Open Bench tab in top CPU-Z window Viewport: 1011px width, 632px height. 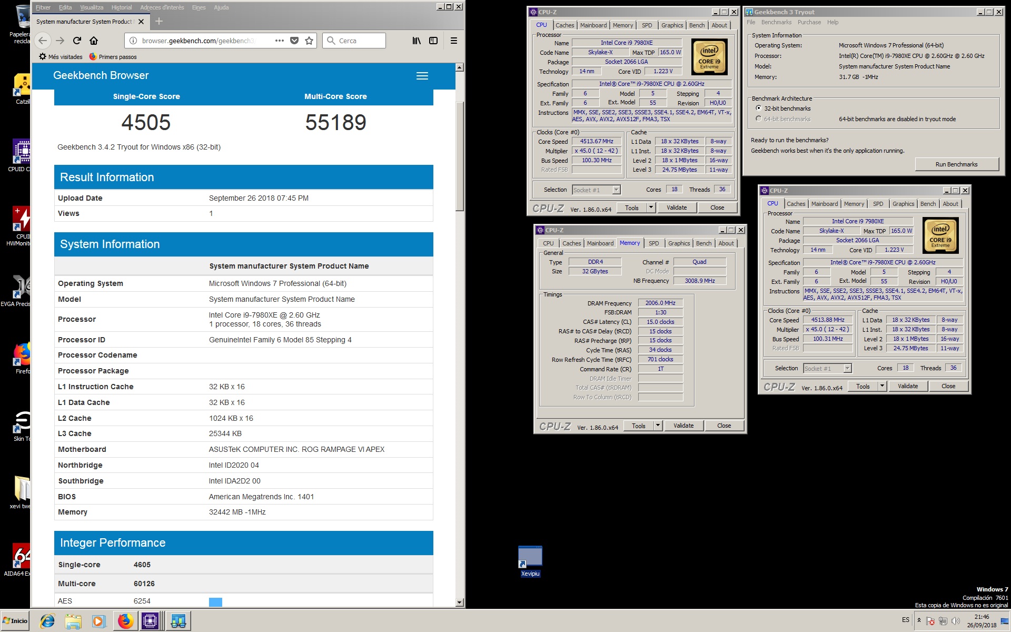(697, 25)
